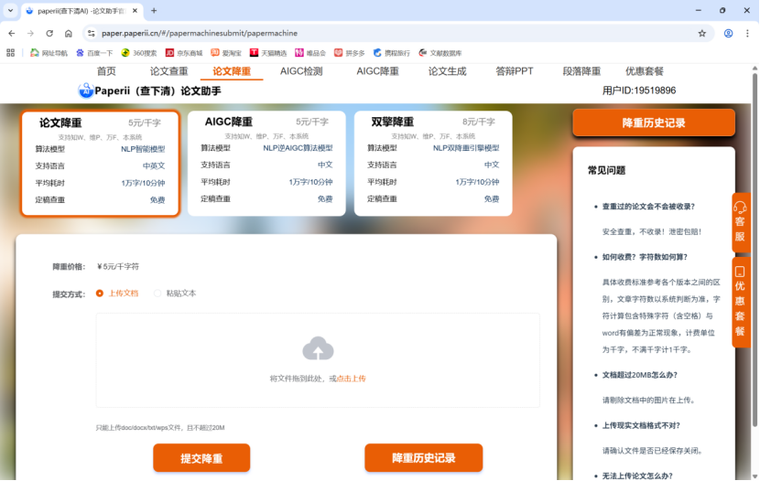The image size is (760, 481).
Task: Open the 爱淘宝 bookmark
Action: tap(226, 53)
